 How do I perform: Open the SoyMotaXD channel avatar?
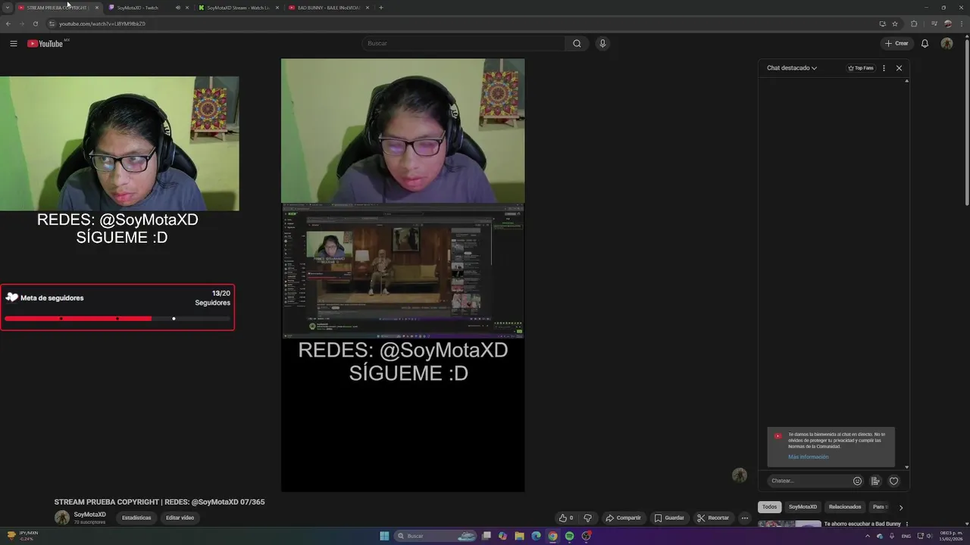pos(61,518)
